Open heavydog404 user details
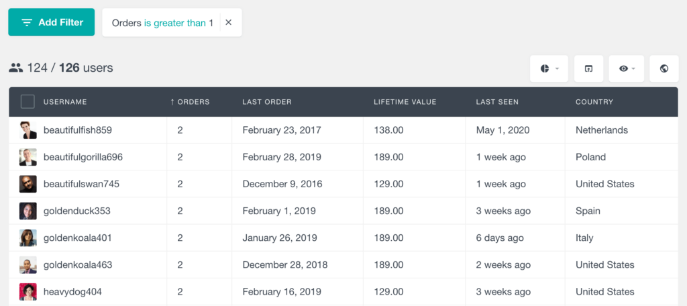 pyautogui.click(x=72, y=291)
